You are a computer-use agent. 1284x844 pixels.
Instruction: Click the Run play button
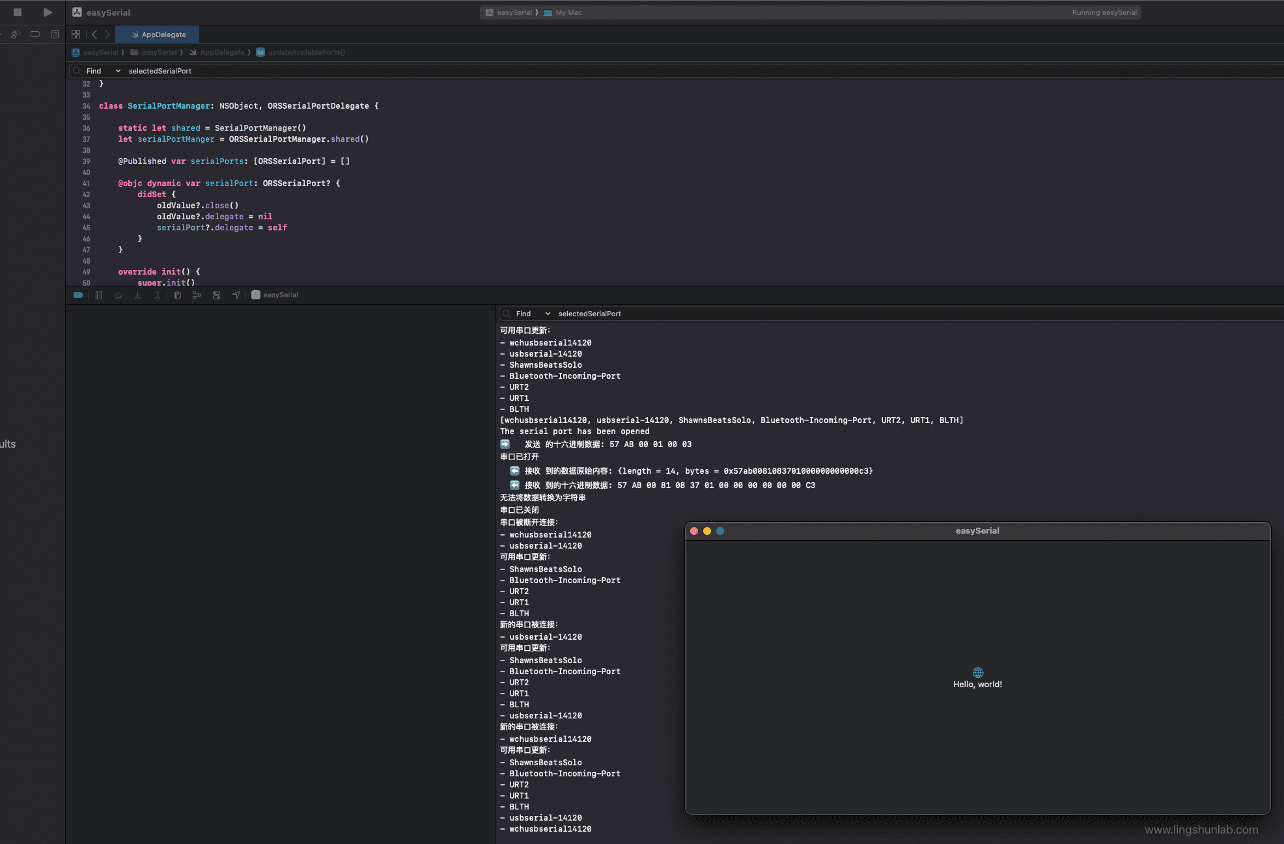tap(48, 12)
